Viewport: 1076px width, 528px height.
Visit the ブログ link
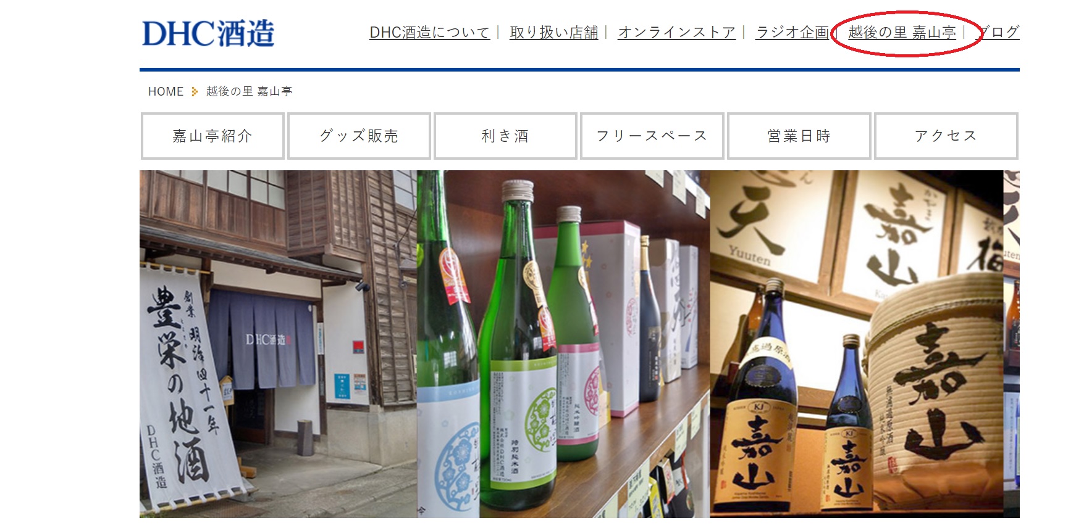[999, 33]
